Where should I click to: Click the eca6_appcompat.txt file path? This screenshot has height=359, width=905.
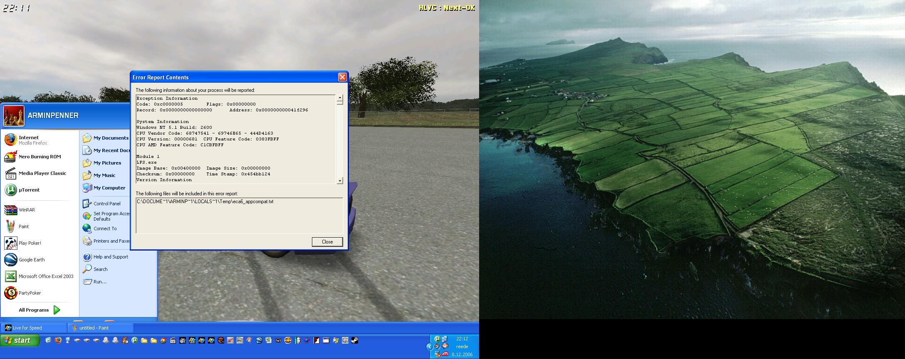click(x=205, y=202)
